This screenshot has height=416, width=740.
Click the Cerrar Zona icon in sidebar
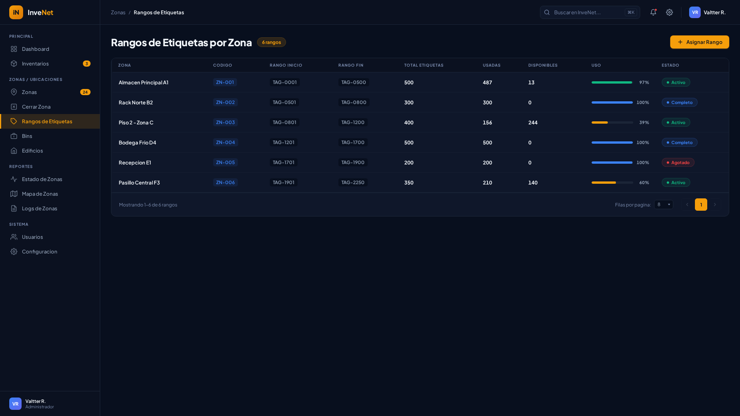pyautogui.click(x=14, y=107)
